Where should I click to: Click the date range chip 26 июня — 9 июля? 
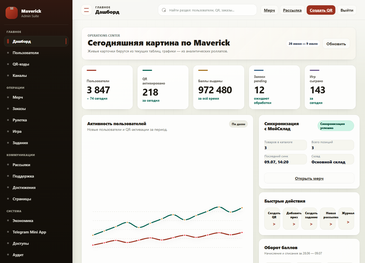303,43
